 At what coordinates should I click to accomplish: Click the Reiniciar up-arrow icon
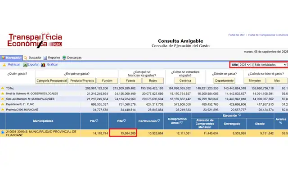pyautogui.click(x=4, y=65)
